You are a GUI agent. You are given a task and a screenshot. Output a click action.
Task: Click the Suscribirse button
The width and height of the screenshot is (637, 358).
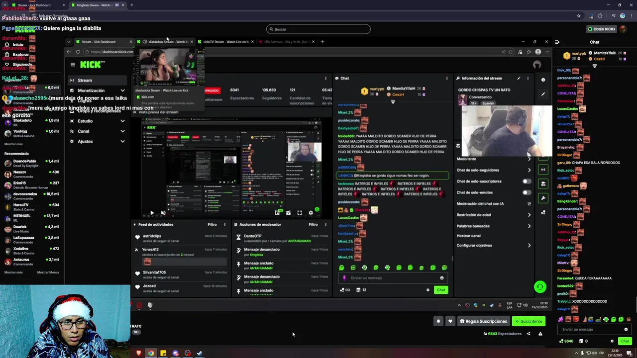[x=529, y=321]
